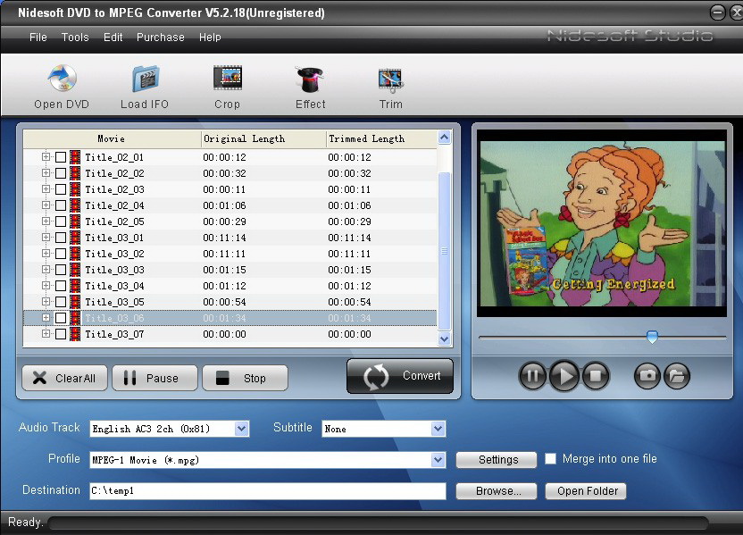The height and width of the screenshot is (535, 743).
Task: Select the Title_03_02 checkbox
Action: tap(61, 254)
